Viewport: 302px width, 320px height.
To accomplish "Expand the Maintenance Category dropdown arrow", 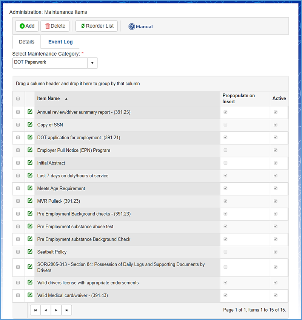I will click(92, 63).
